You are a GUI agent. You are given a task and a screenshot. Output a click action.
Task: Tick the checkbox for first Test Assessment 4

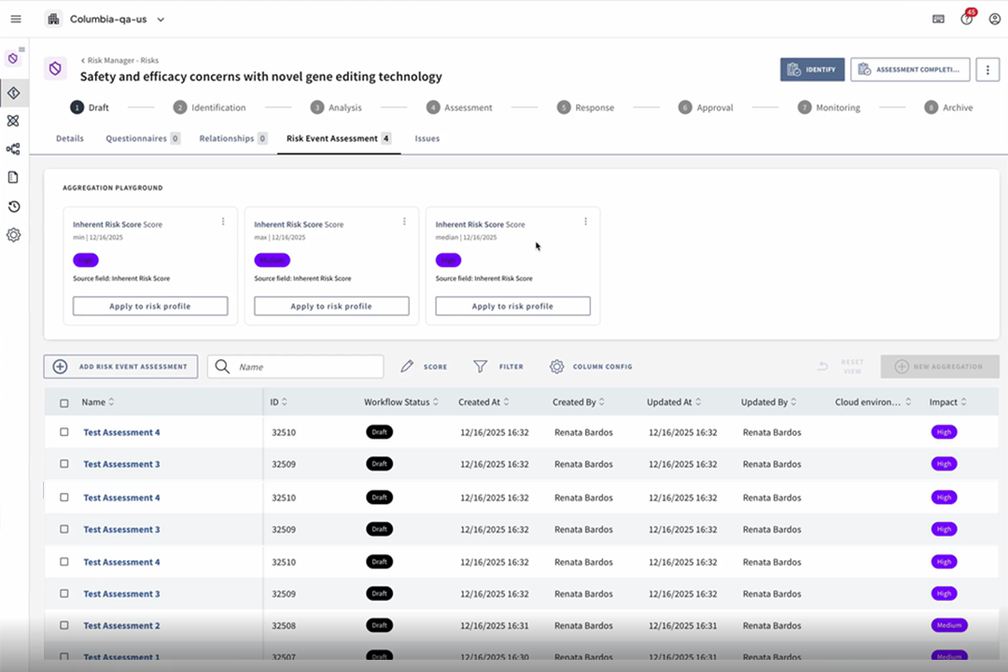click(x=64, y=432)
